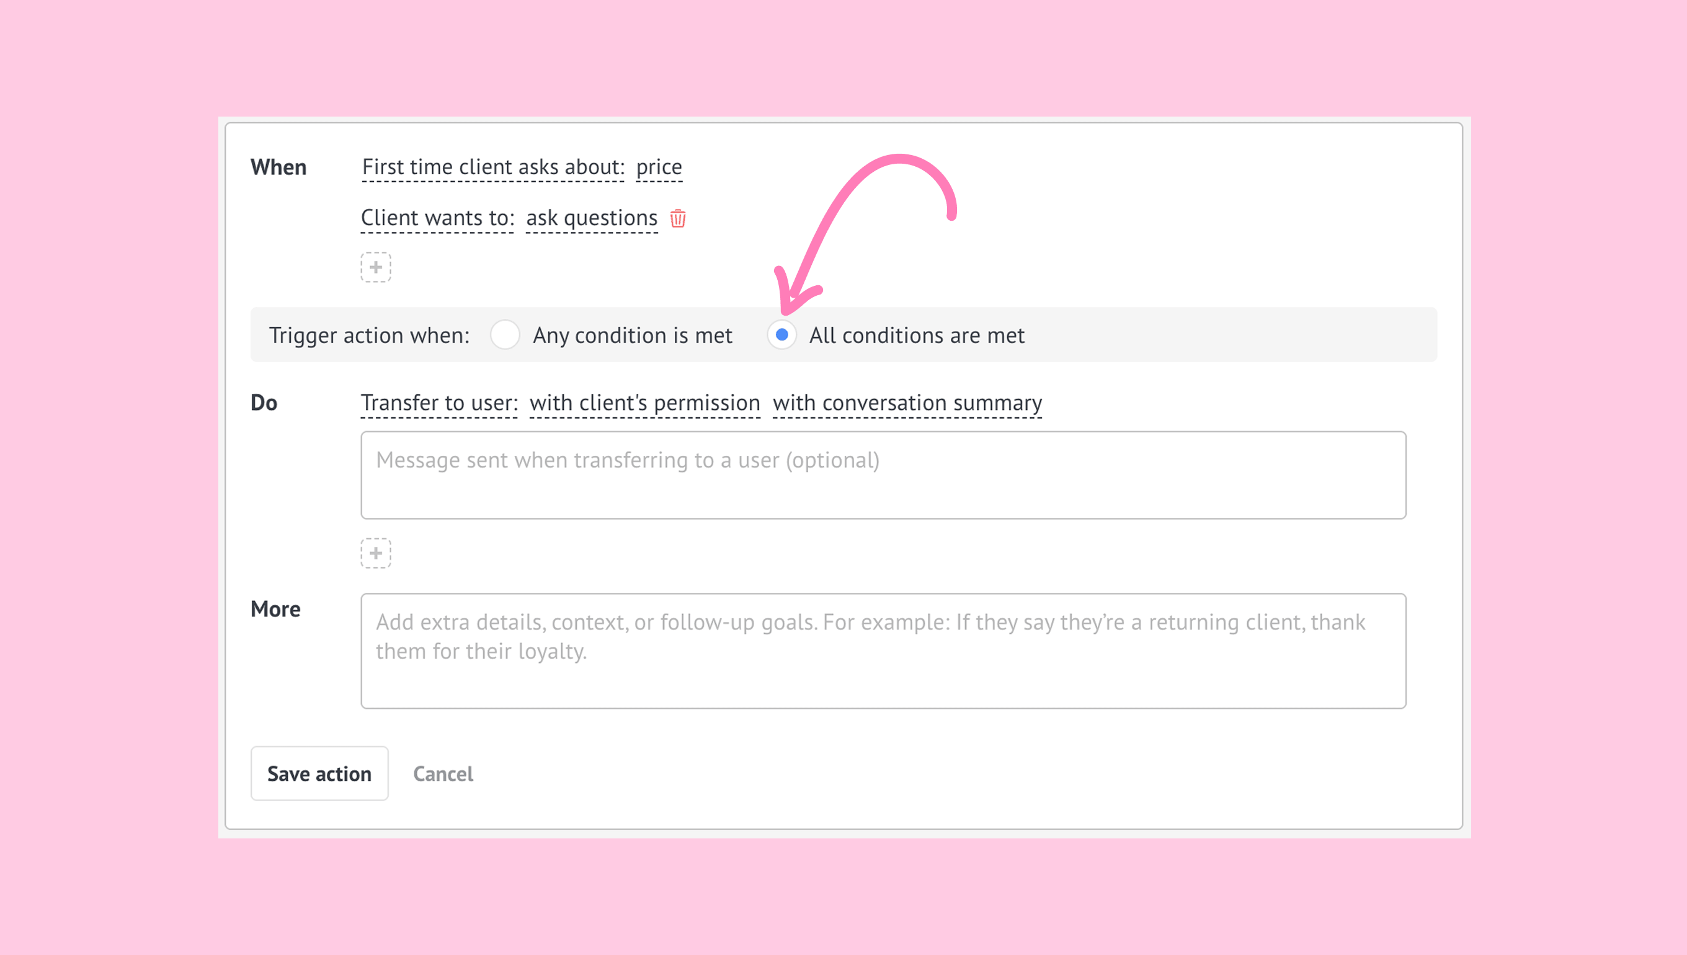Focus the transfer message text field
This screenshot has height=955, width=1687.
coord(883,476)
